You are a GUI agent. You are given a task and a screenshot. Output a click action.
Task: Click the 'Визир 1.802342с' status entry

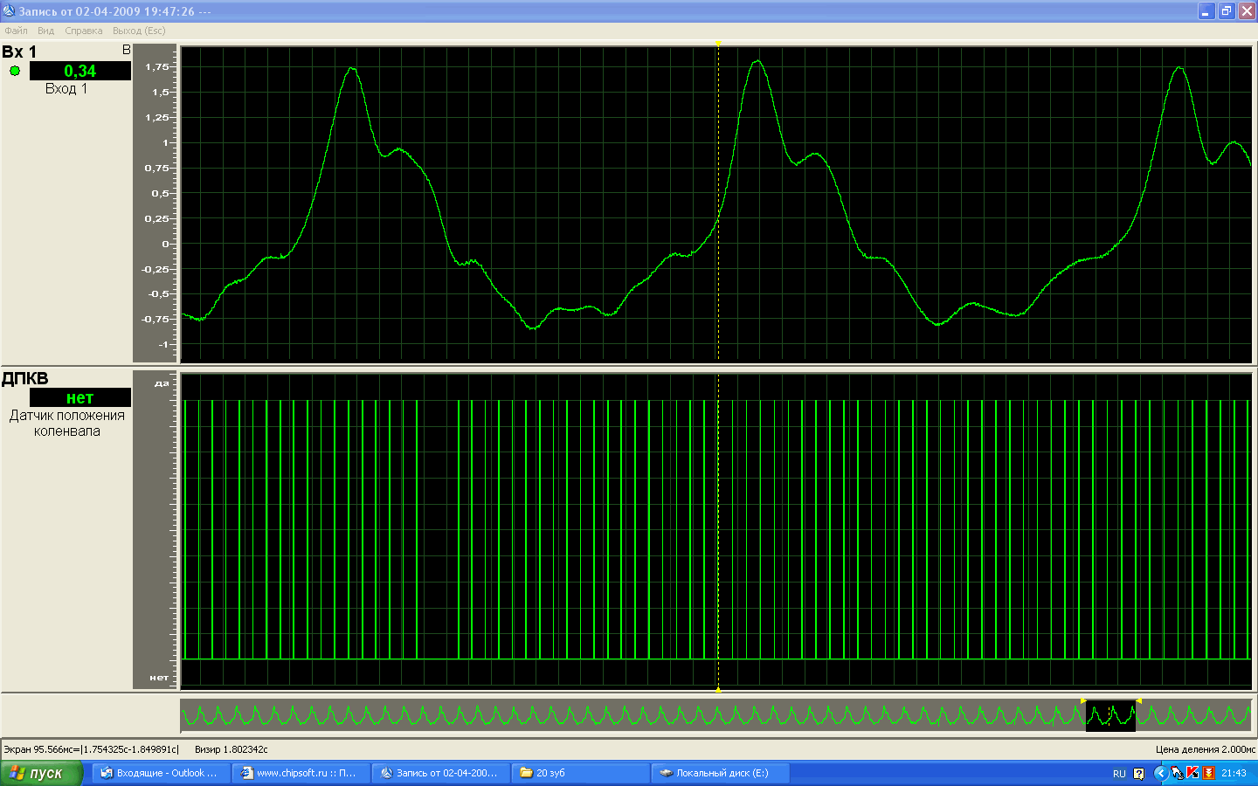point(232,749)
